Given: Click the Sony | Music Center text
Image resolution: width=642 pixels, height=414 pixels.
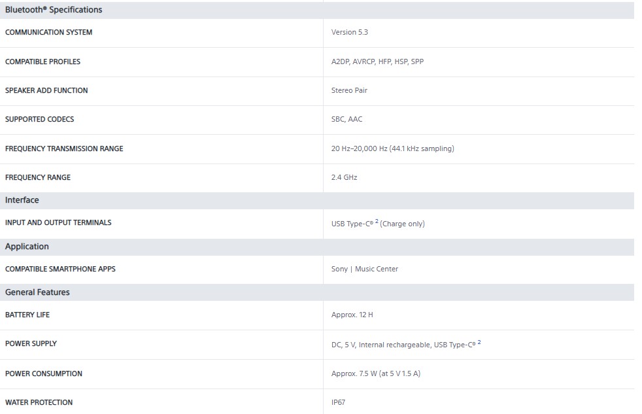Looking at the screenshot, I should click(364, 269).
